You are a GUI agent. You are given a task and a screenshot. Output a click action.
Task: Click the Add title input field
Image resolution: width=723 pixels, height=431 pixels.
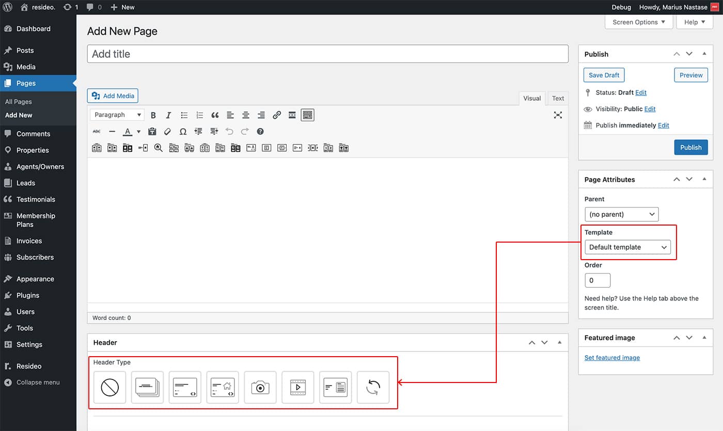(x=327, y=54)
